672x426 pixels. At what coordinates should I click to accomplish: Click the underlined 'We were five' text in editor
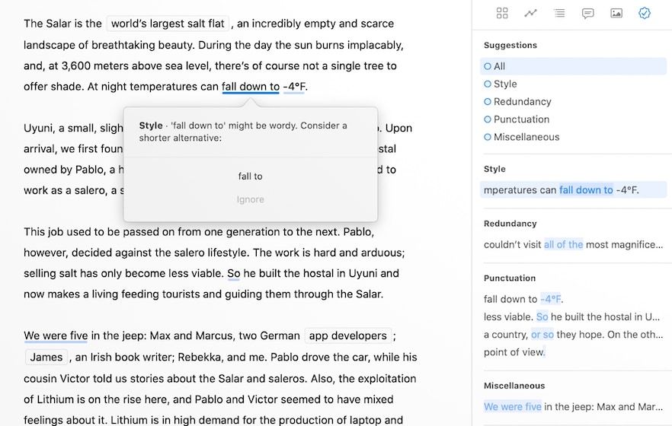(56, 336)
